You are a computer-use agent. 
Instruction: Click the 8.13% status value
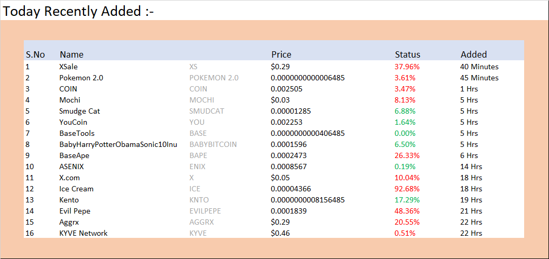(405, 100)
